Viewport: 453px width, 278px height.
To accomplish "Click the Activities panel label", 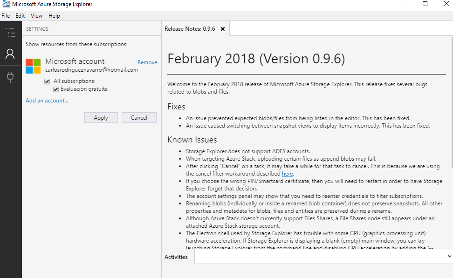I will pyautogui.click(x=176, y=257).
